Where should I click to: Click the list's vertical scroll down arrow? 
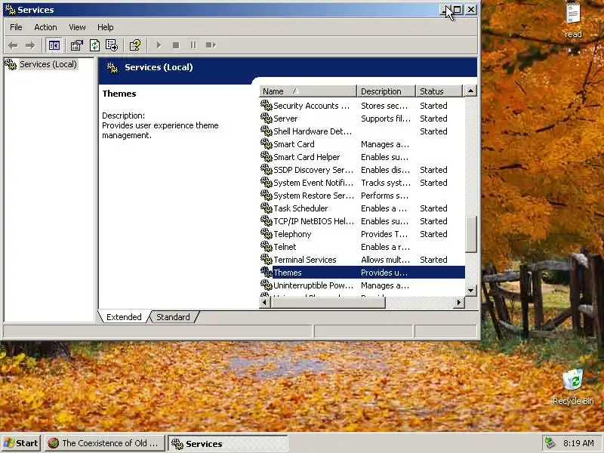pyautogui.click(x=470, y=291)
